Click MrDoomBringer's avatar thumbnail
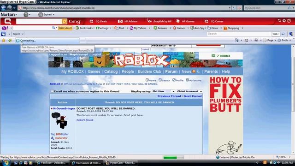The height and width of the screenshot is (166, 295). [60, 120]
